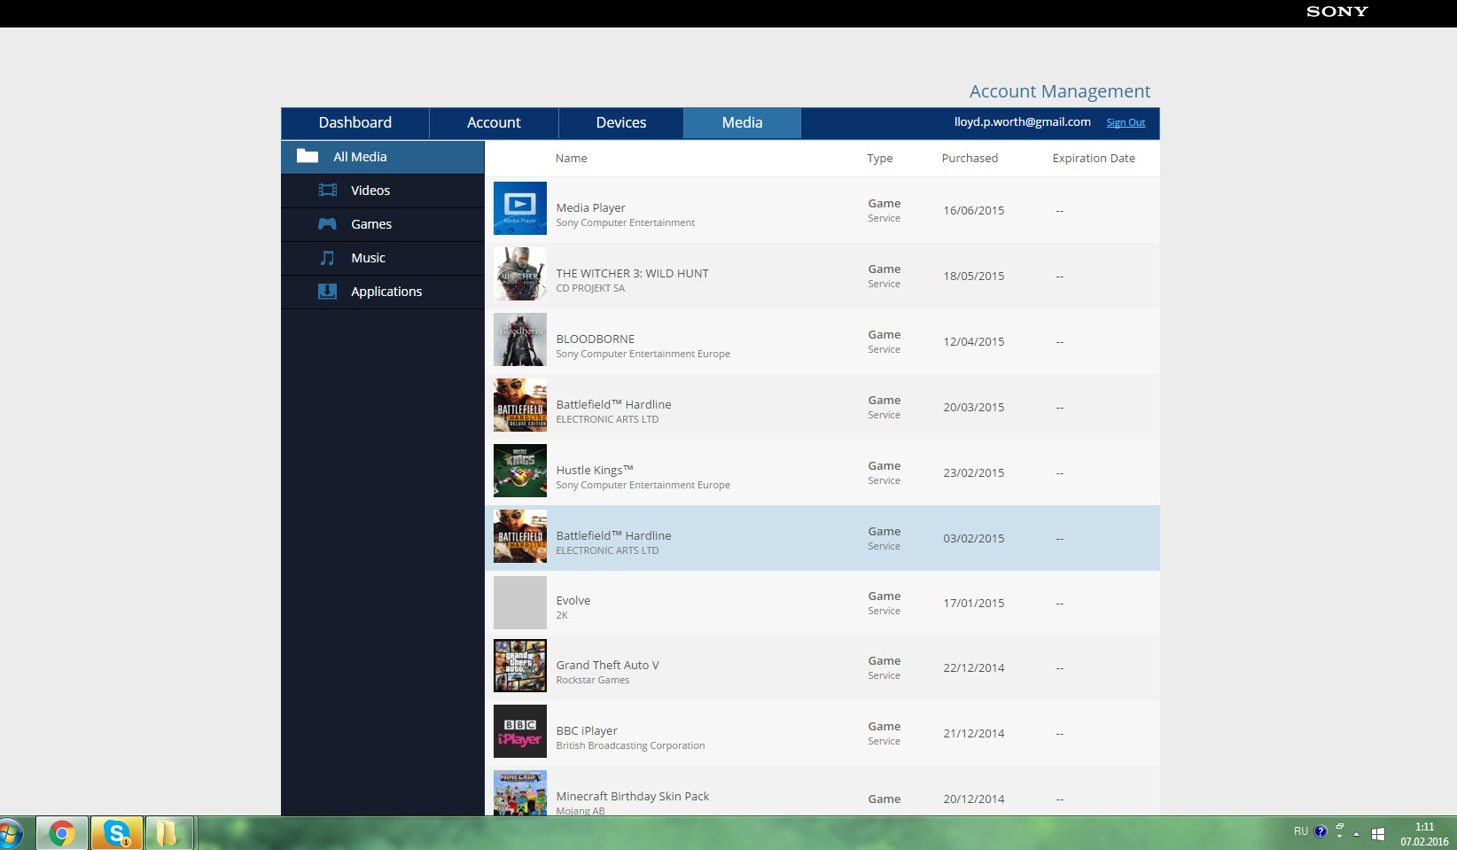Open the folder icon in the taskbar
The height and width of the screenshot is (850, 1457).
(167, 833)
